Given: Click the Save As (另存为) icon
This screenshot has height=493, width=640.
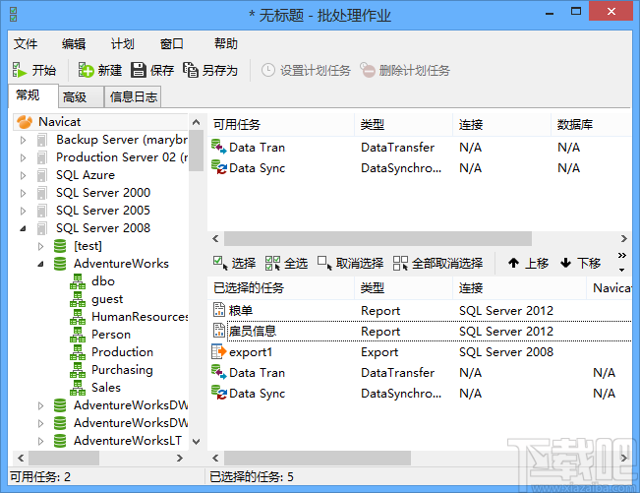Looking at the screenshot, I should [x=191, y=70].
